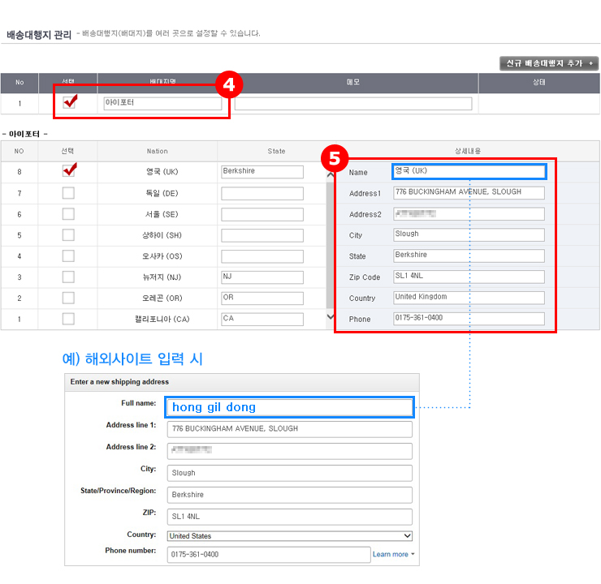Click the City detail field showing Slough
Viewport: 601px width, 584px height.
(x=469, y=234)
